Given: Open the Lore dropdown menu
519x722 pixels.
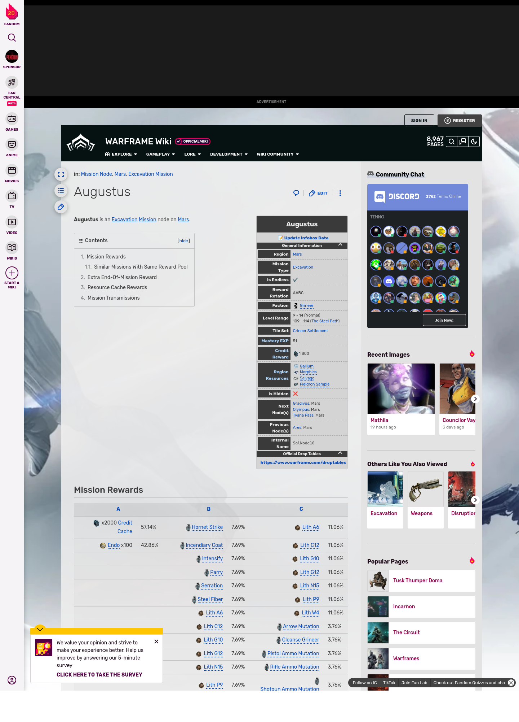Looking at the screenshot, I should pos(192,154).
